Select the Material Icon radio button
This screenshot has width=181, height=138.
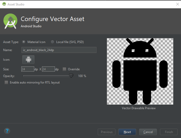(x=24, y=42)
